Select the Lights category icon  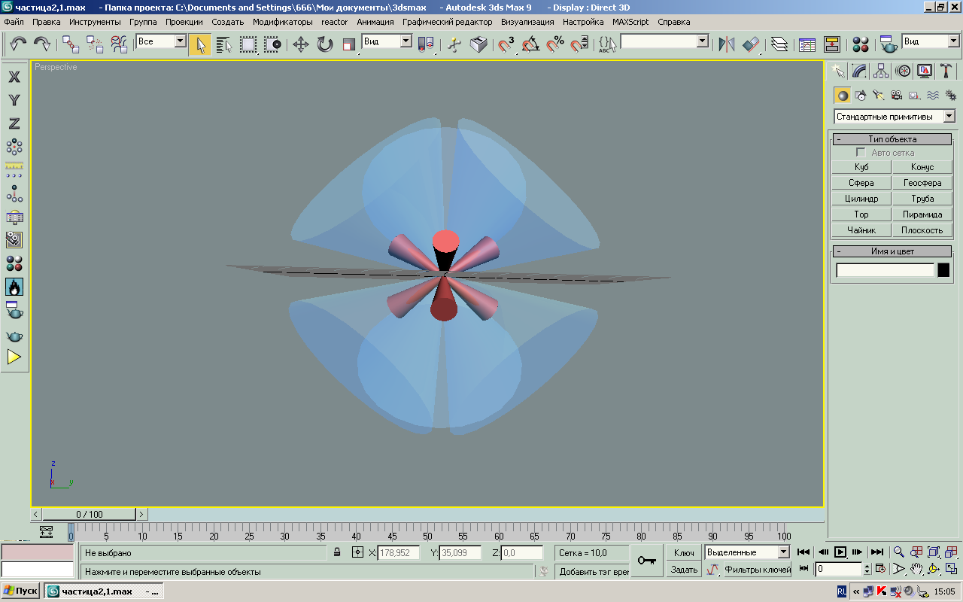click(879, 95)
